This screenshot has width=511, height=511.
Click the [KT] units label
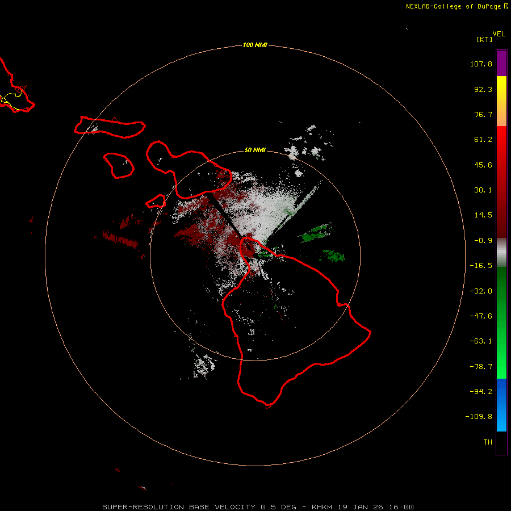pos(484,39)
